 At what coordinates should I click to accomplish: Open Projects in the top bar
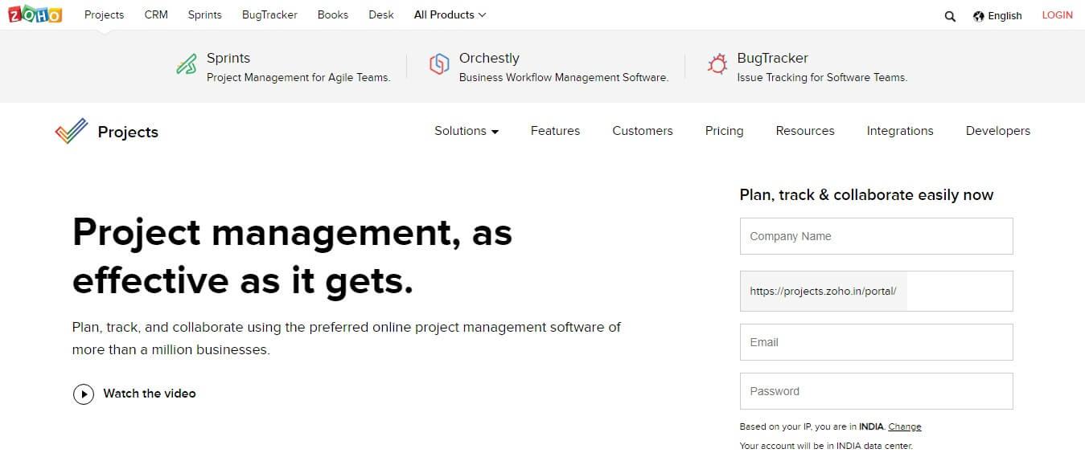click(105, 14)
